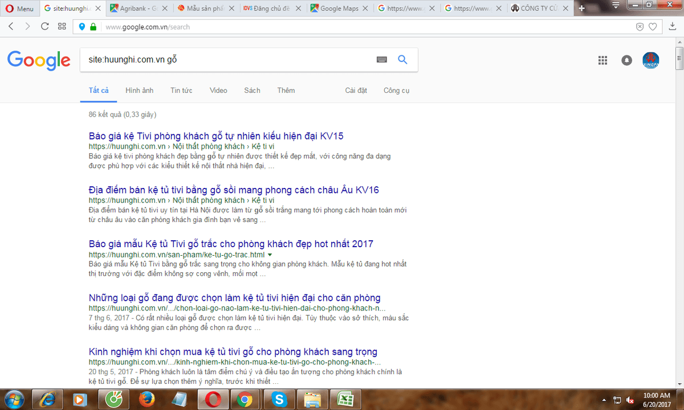This screenshot has height=410, width=684.
Task: Open the media player taskbar icon
Action: (x=79, y=399)
